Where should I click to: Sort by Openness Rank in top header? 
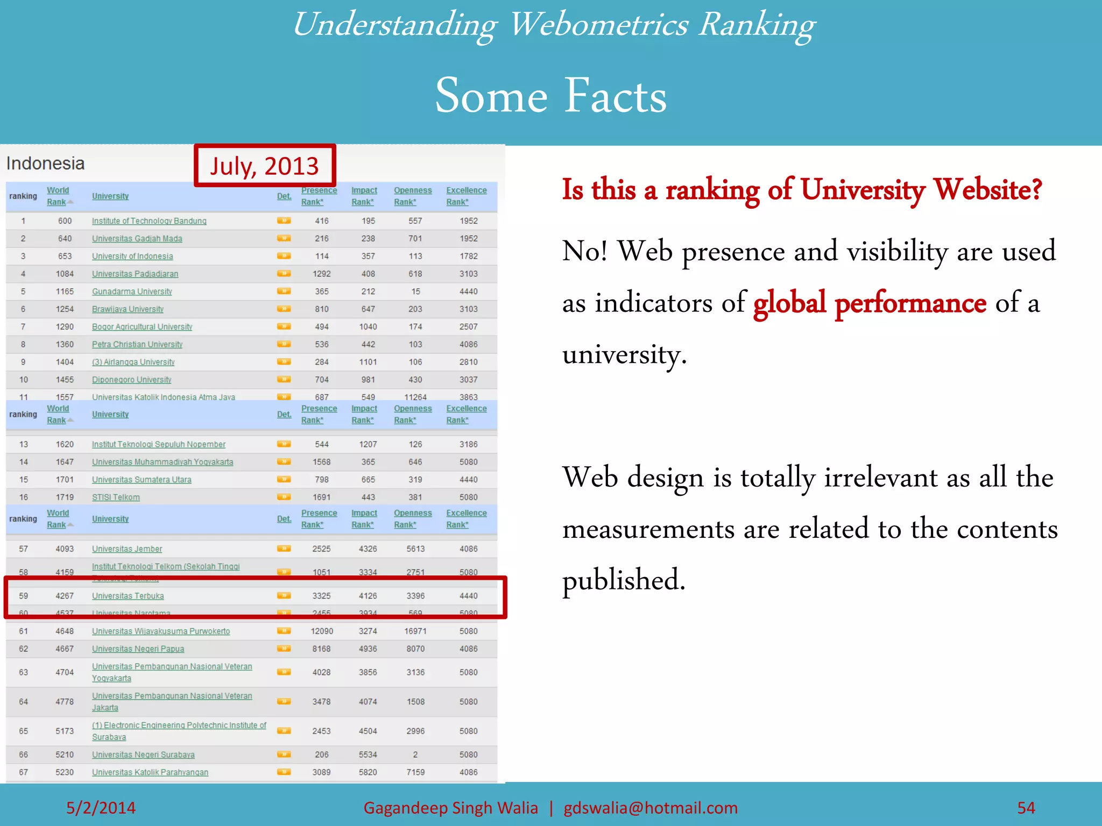coord(413,196)
